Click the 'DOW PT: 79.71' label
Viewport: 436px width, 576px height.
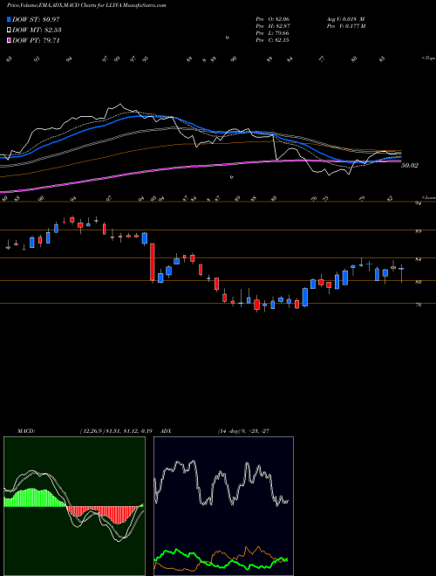[x=36, y=41]
